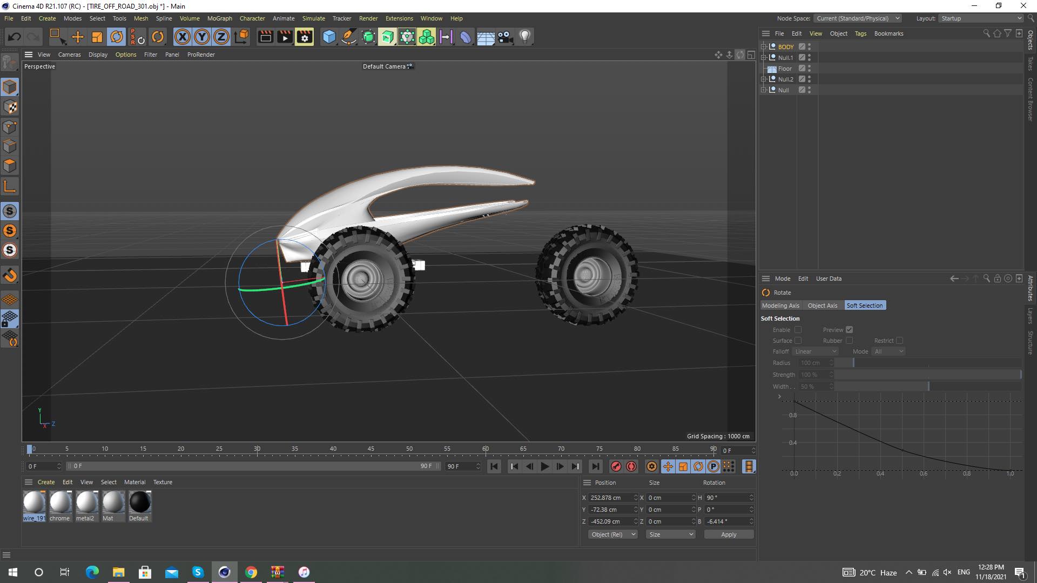Open the Layout Startup dropdown
The height and width of the screenshot is (583, 1037).
click(981, 18)
